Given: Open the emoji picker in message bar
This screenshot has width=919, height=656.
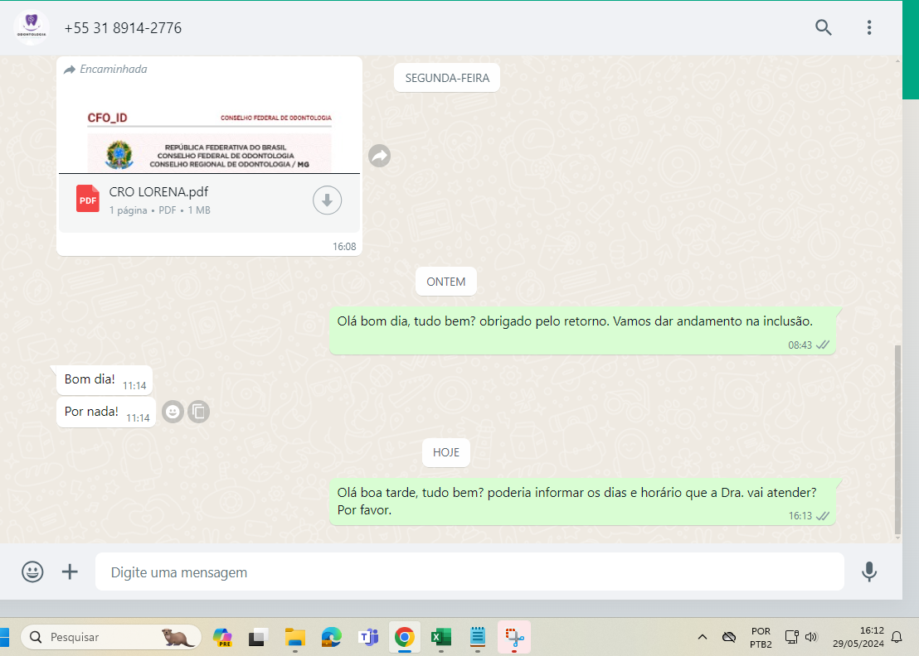Looking at the screenshot, I should click(x=33, y=572).
